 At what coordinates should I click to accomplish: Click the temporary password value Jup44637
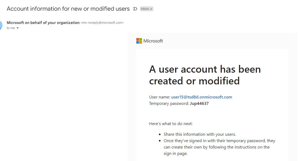[199, 104]
